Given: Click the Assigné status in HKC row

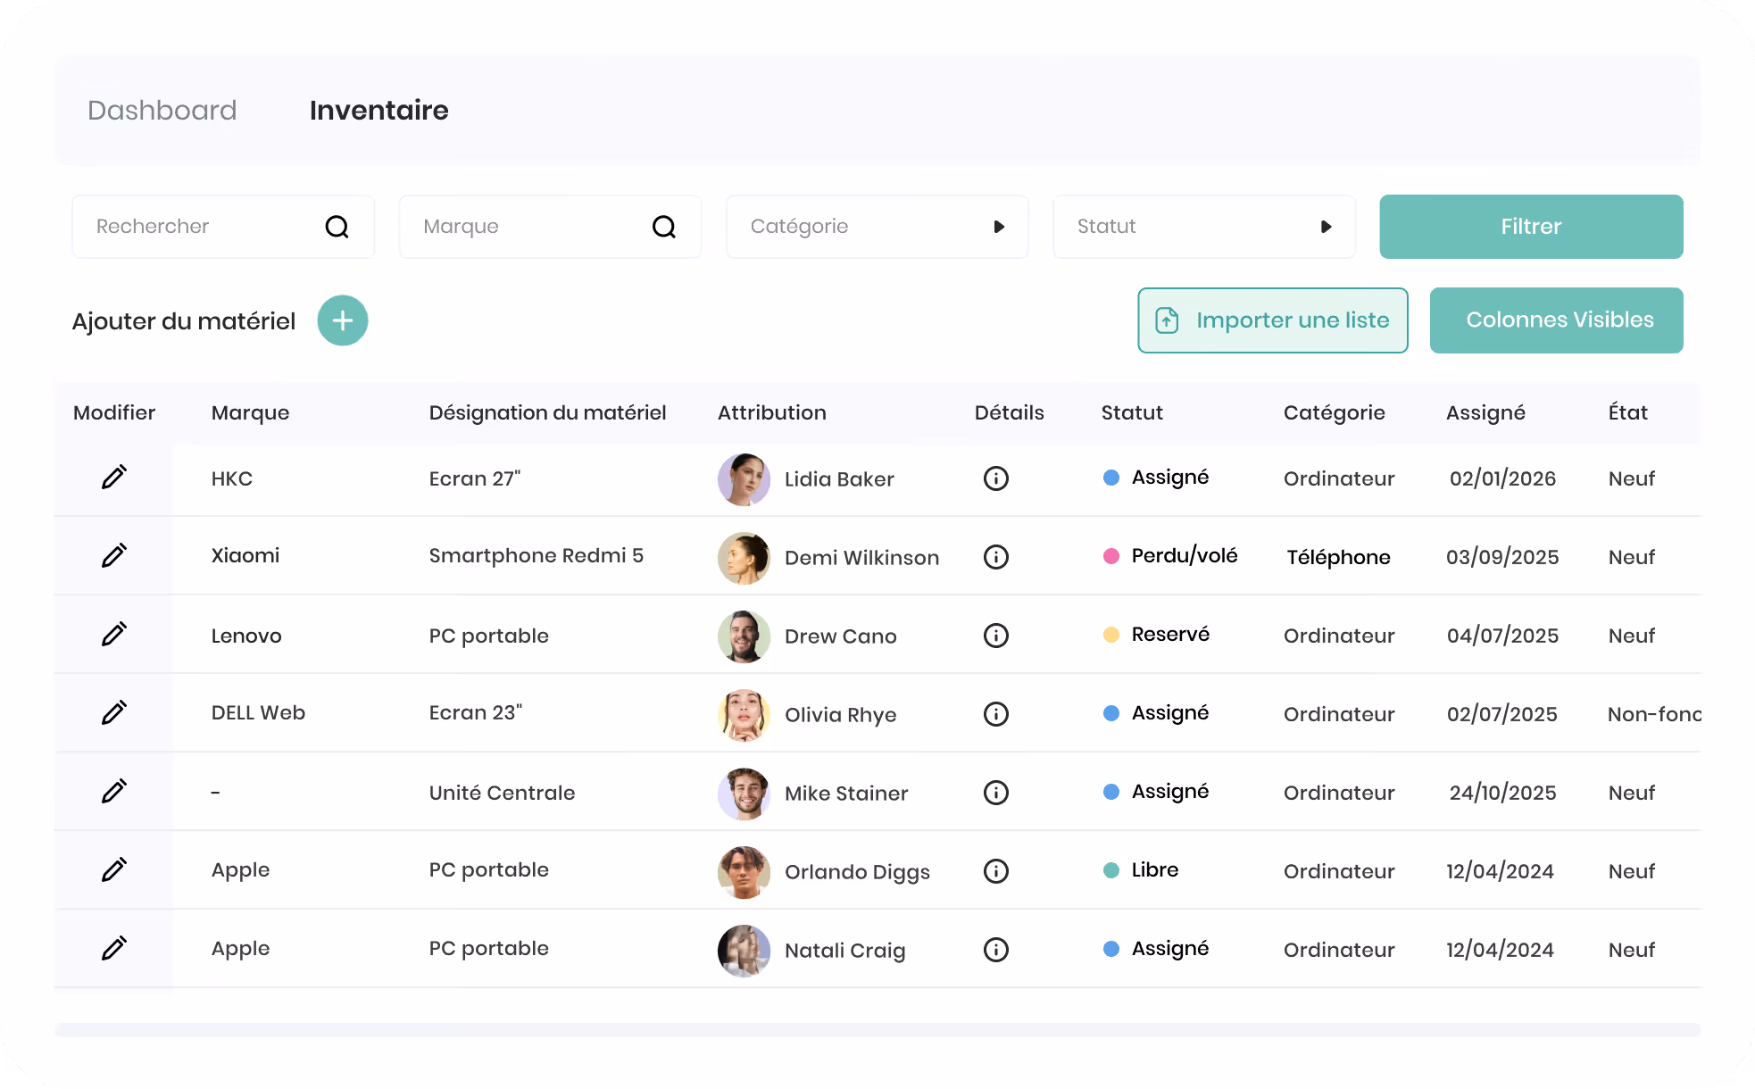Looking at the screenshot, I should [1156, 478].
